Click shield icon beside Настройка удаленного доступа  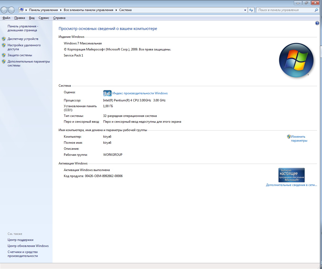pos(4,45)
